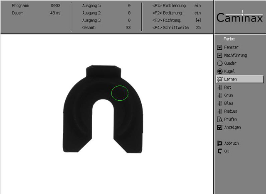Click the Radius adjustment slider icon

coord(220,111)
